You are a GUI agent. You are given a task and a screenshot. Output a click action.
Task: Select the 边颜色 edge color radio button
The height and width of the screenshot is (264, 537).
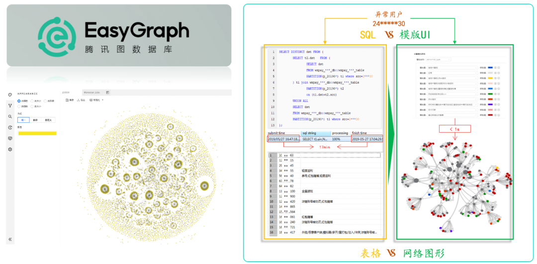click(x=19, y=106)
